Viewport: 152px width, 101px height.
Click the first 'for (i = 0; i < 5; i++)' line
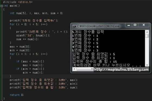(28, 24)
